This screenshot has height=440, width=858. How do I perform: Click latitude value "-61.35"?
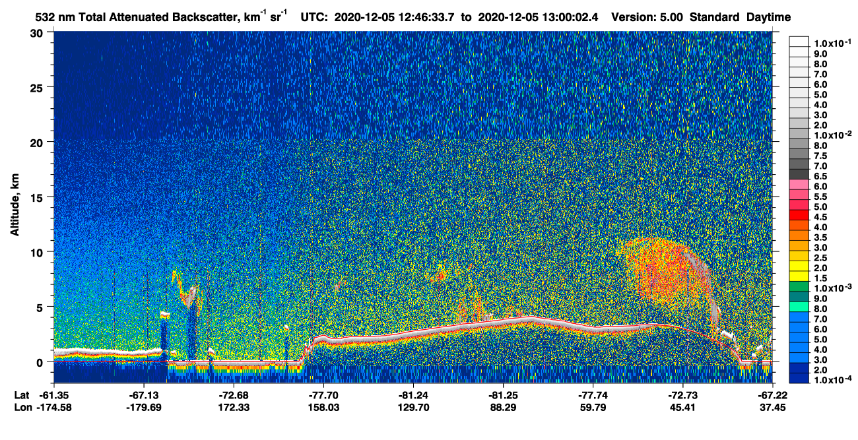coord(53,394)
